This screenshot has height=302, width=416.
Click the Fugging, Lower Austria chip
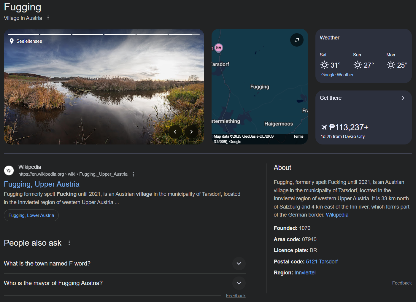pyautogui.click(x=31, y=215)
